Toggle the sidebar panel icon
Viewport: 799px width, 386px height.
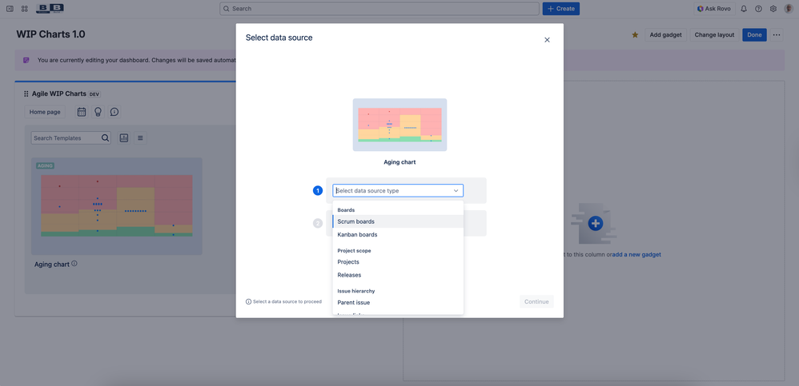tap(10, 9)
